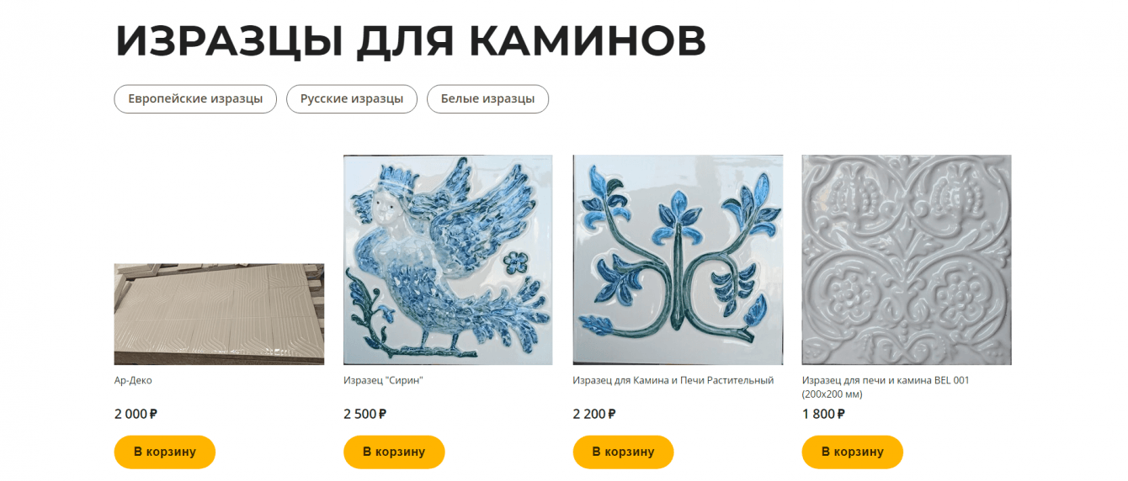This screenshot has height=481, width=1128.
Task: Click the 1 800 ₽ price label
Action: (824, 414)
